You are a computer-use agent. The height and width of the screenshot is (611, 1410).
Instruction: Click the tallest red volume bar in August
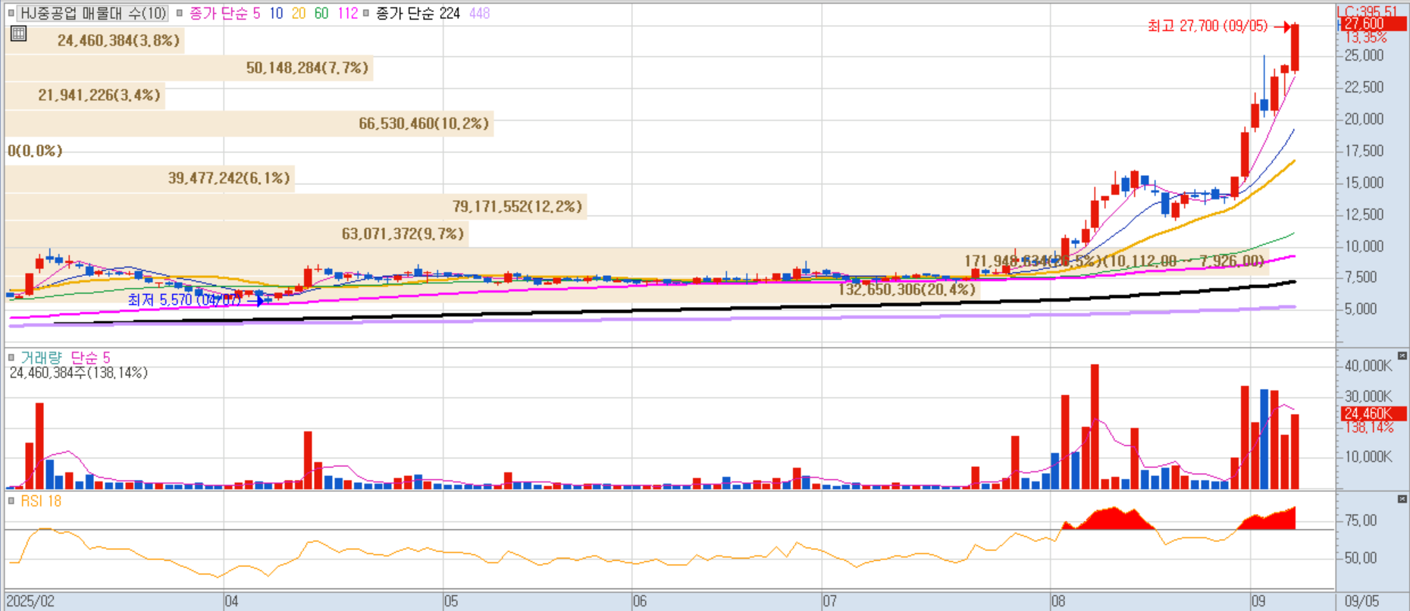pyautogui.click(x=1095, y=427)
